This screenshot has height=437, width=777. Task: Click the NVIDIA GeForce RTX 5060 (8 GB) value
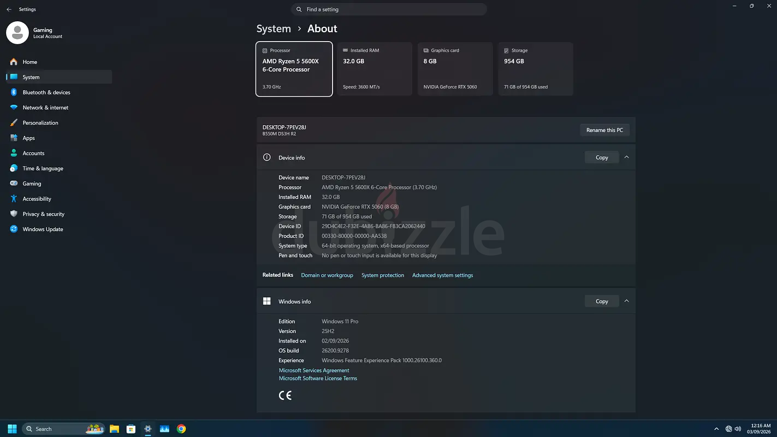pyautogui.click(x=360, y=206)
